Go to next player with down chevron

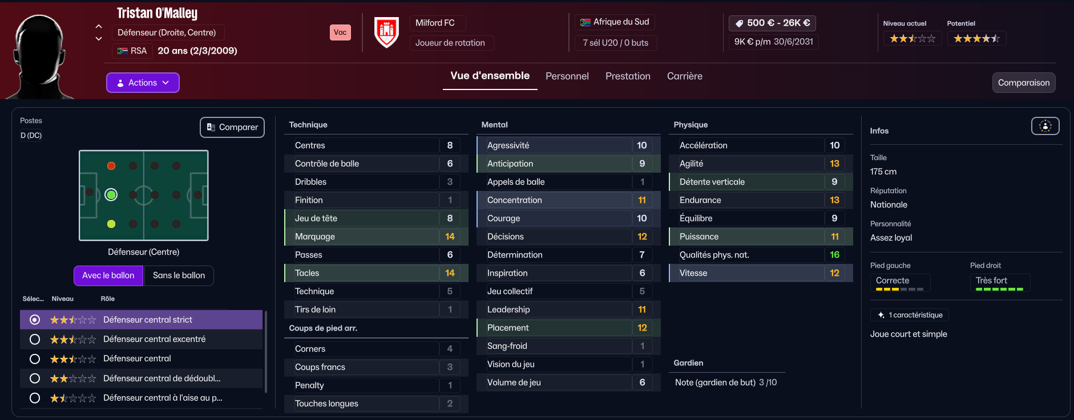[x=99, y=39]
